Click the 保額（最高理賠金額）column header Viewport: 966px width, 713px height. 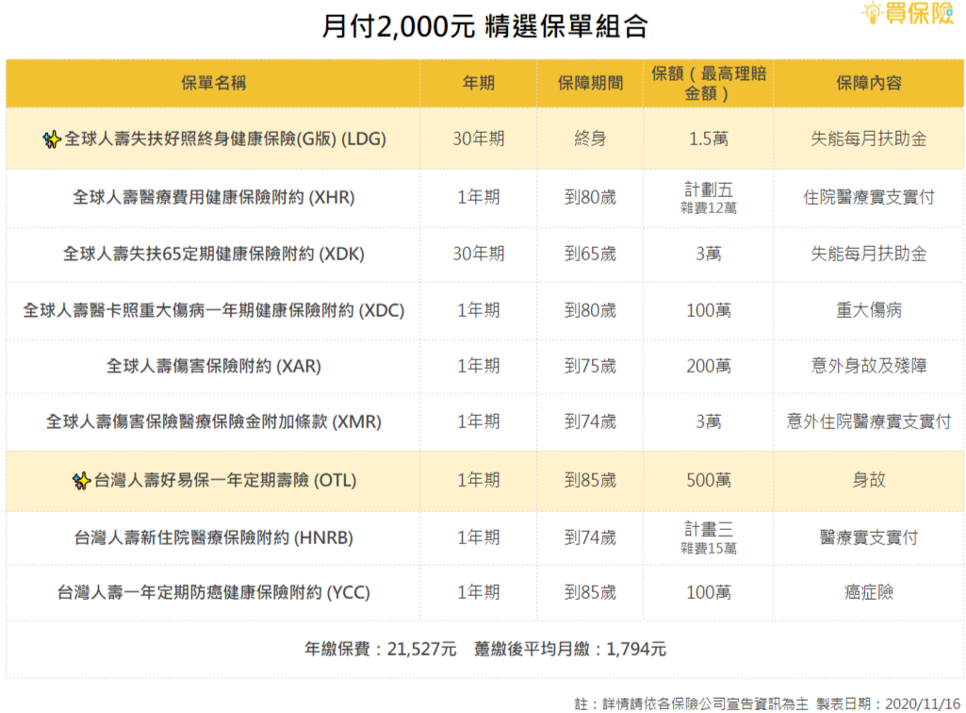click(x=709, y=83)
